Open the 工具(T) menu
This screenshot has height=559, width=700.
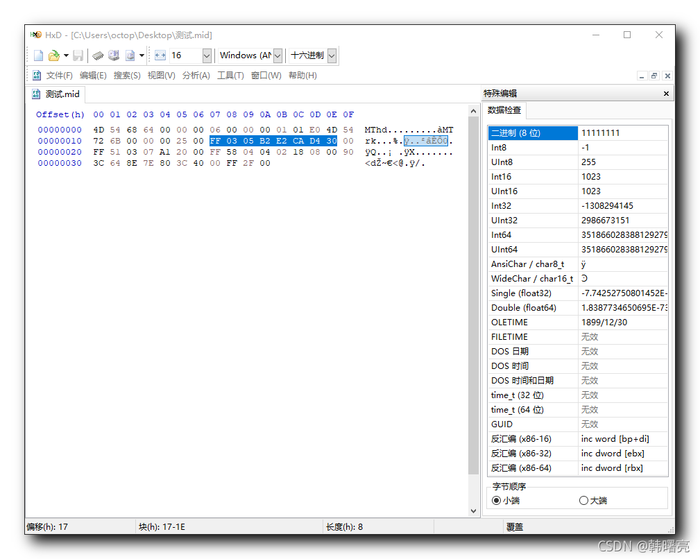click(x=230, y=76)
